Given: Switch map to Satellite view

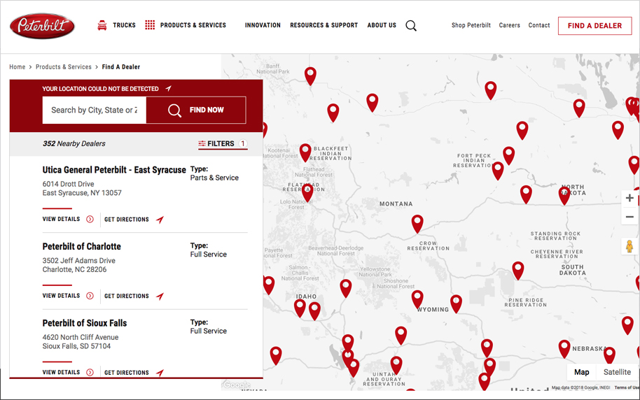Looking at the screenshot, I should [x=617, y=372].
